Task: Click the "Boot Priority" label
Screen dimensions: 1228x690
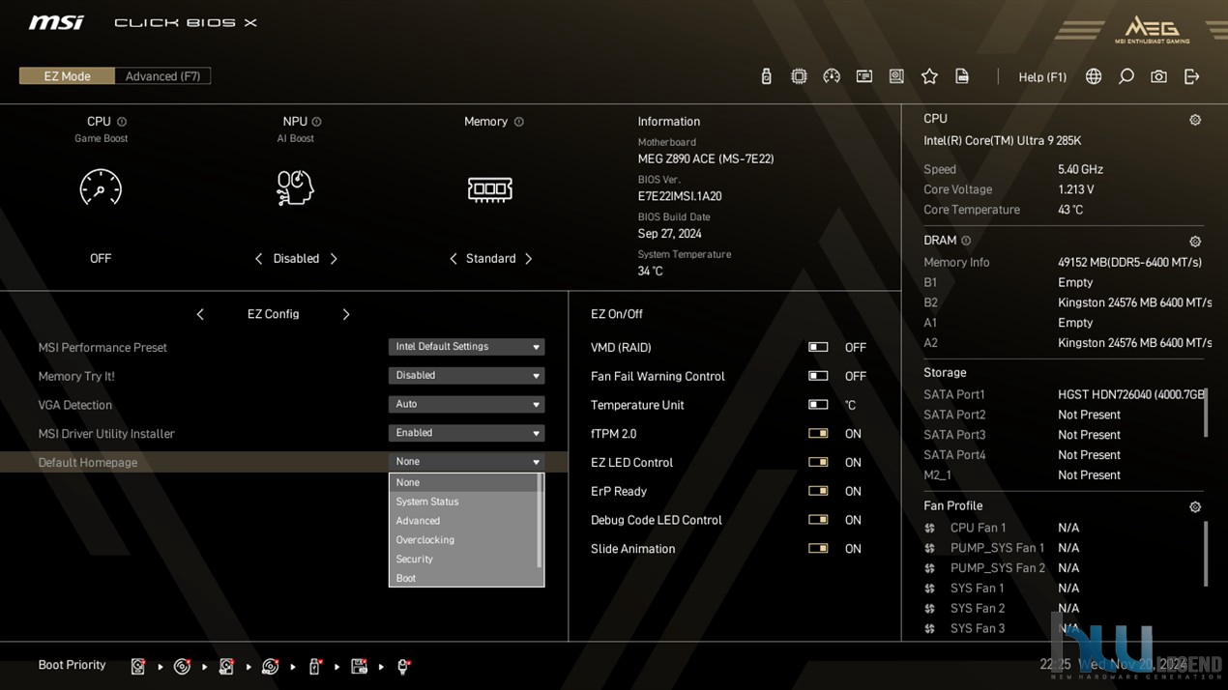Action: [x=72, y=665]
